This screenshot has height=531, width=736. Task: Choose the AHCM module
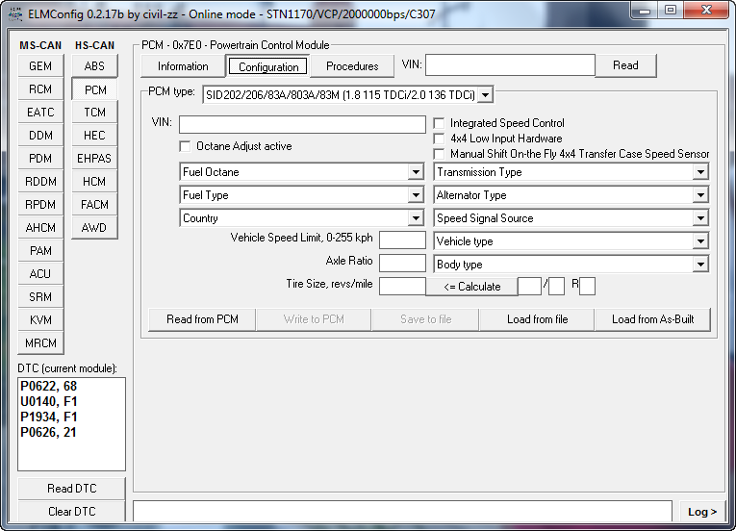click(40, 228)
